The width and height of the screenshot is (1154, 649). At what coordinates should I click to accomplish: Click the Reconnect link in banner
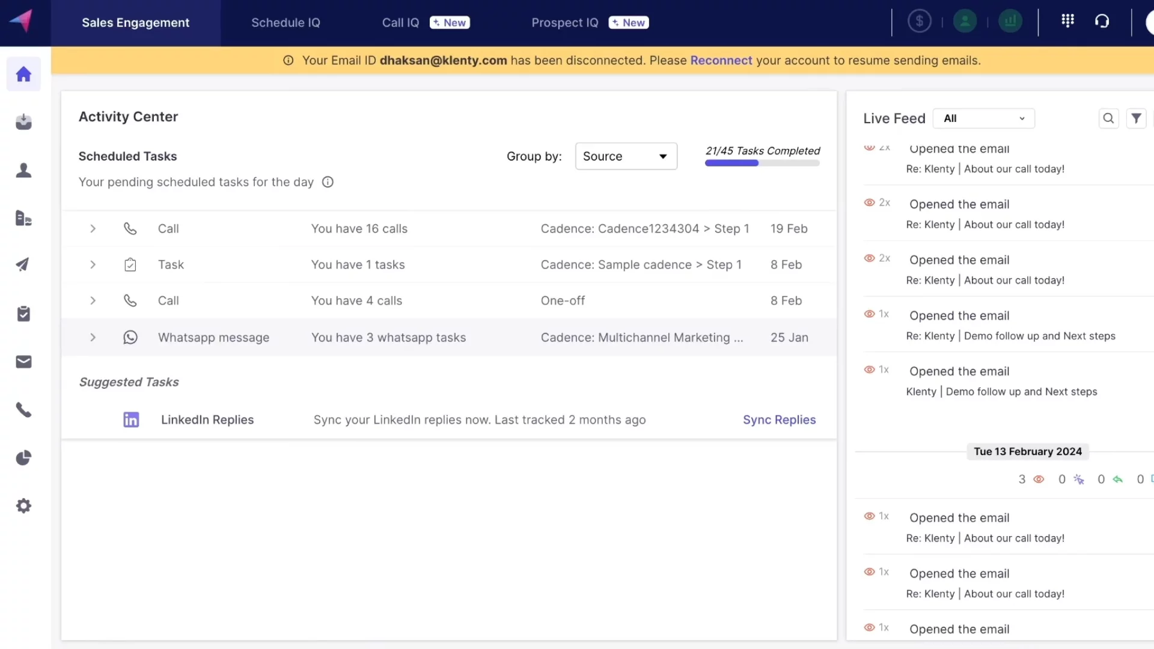pyautogui.click(x=721, y=61)
